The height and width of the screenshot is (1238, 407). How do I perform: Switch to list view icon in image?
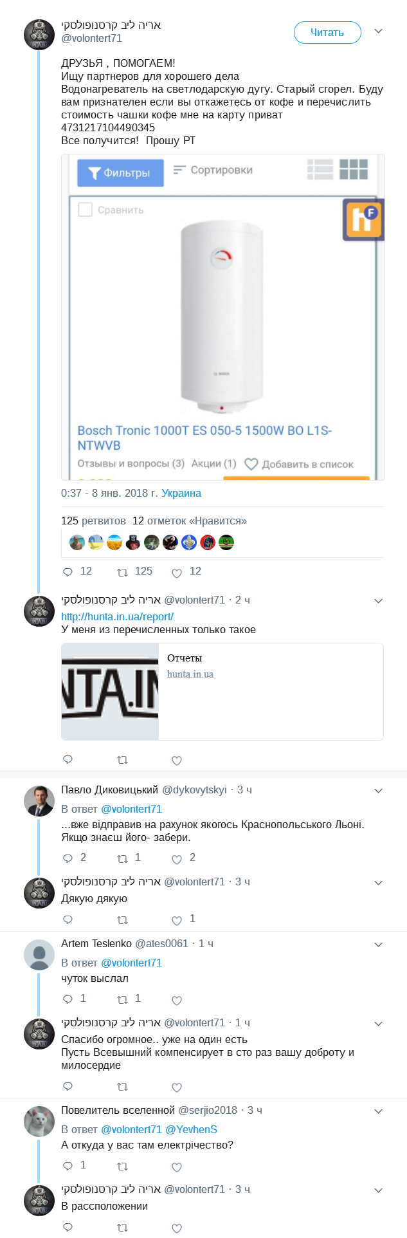320,170
